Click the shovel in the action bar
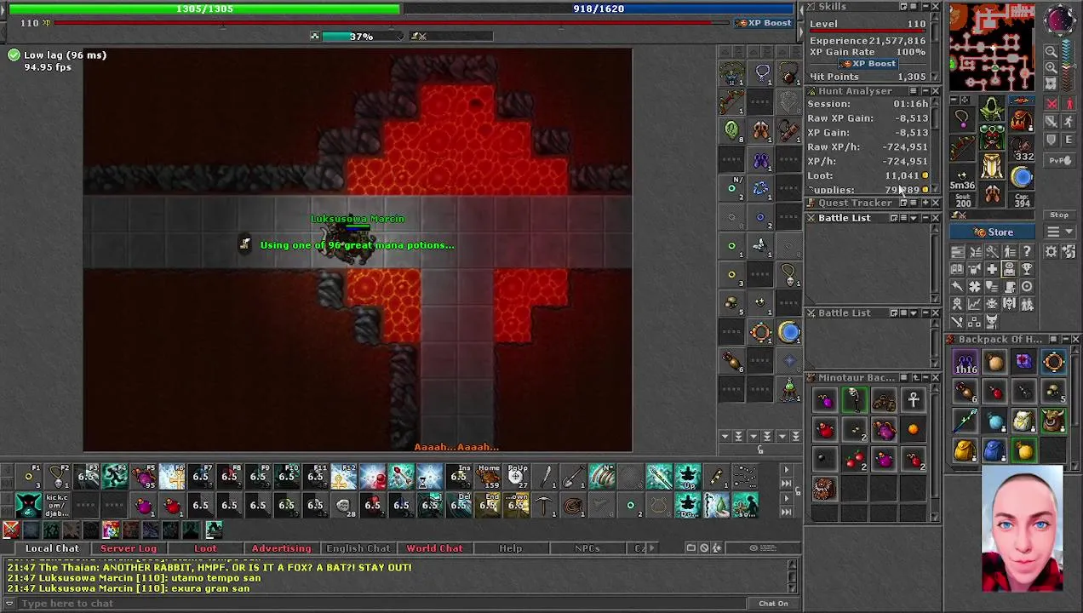Image resolution: width=1083 pixels, height=613 pixels. point(573,478)
